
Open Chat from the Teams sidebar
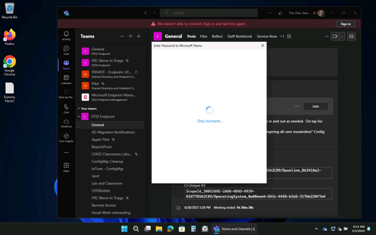click(66, 50)
